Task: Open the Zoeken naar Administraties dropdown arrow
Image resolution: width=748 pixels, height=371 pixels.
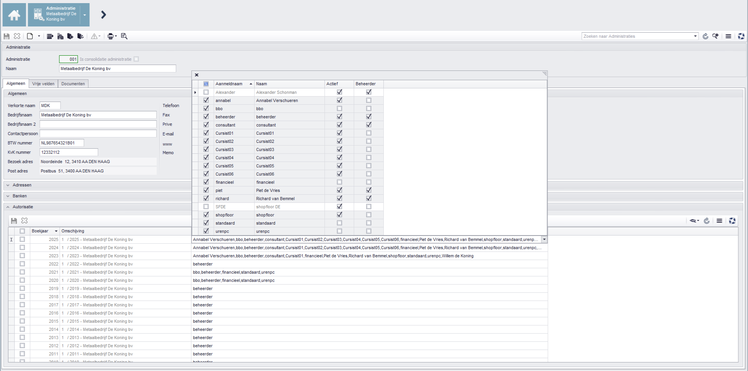Action: (695, 36)
